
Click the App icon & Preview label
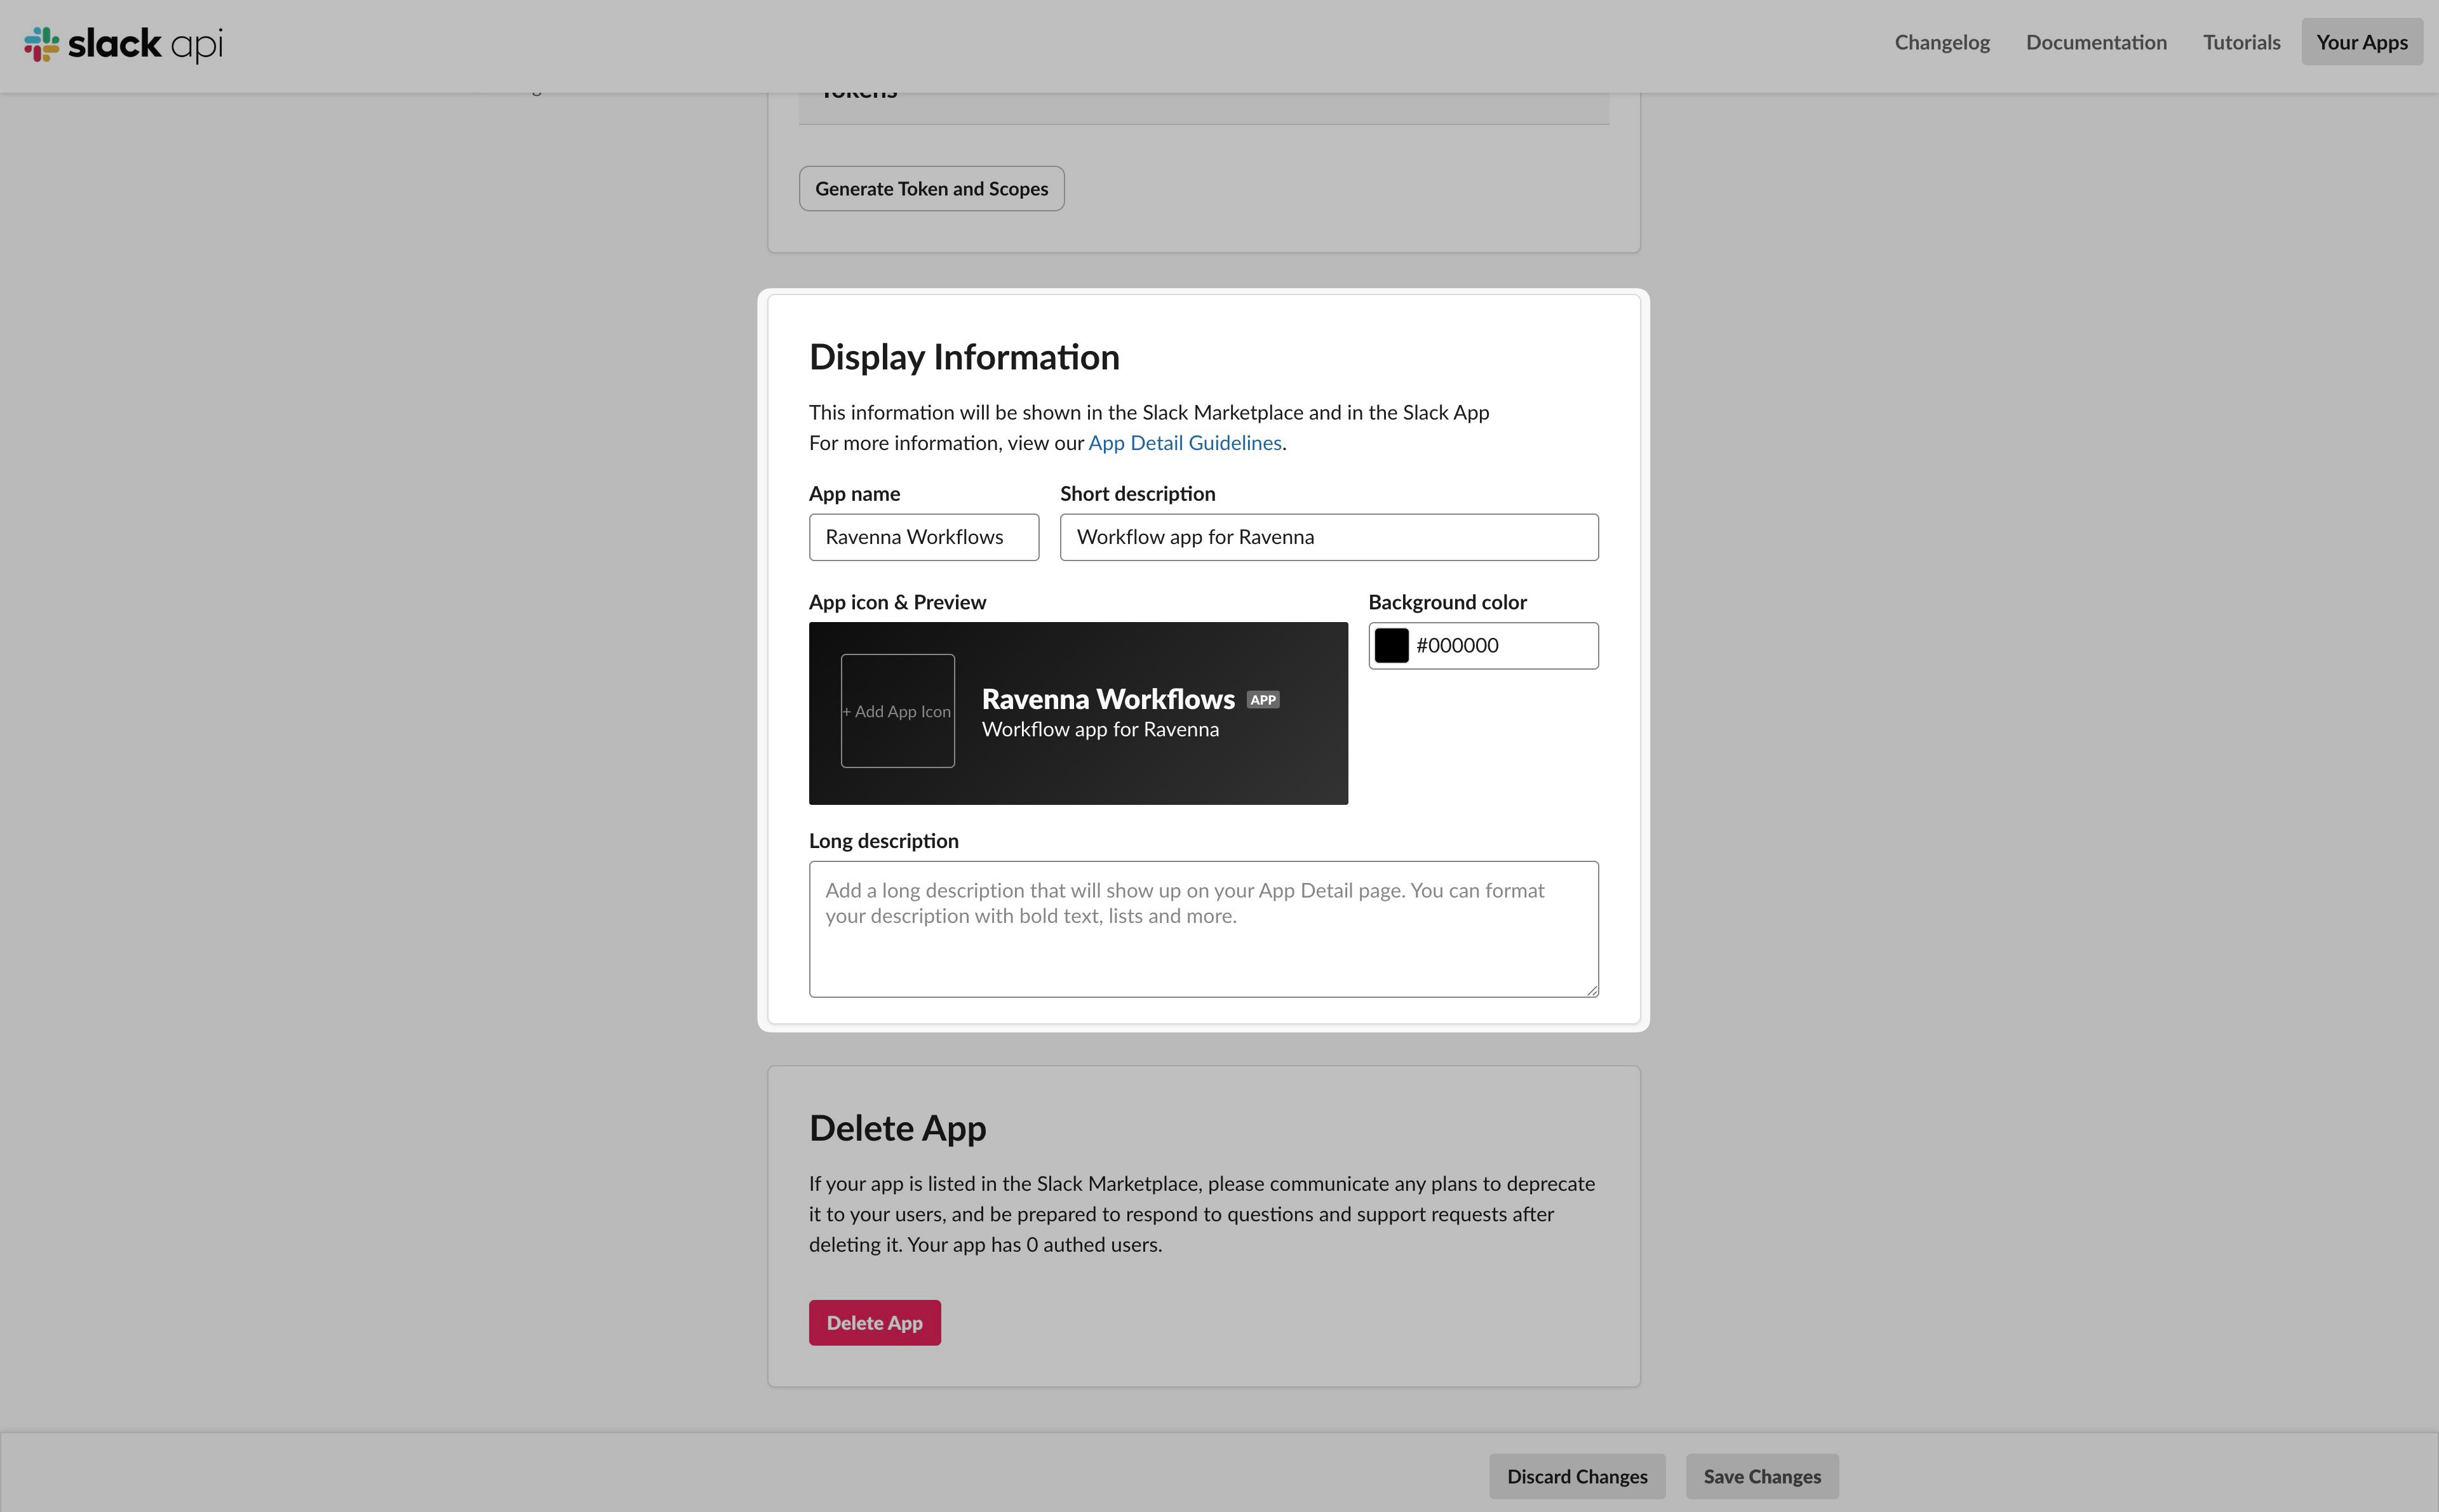(897, 602)
